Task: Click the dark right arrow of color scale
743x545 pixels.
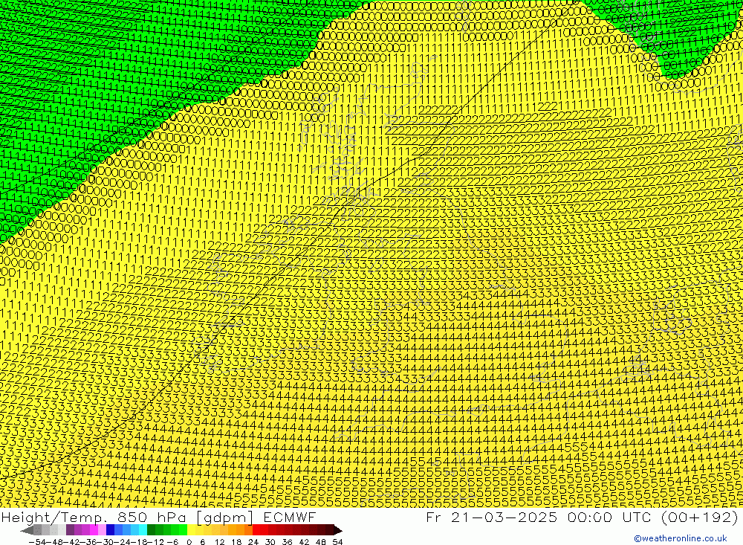Action: (x=338, y=530)
